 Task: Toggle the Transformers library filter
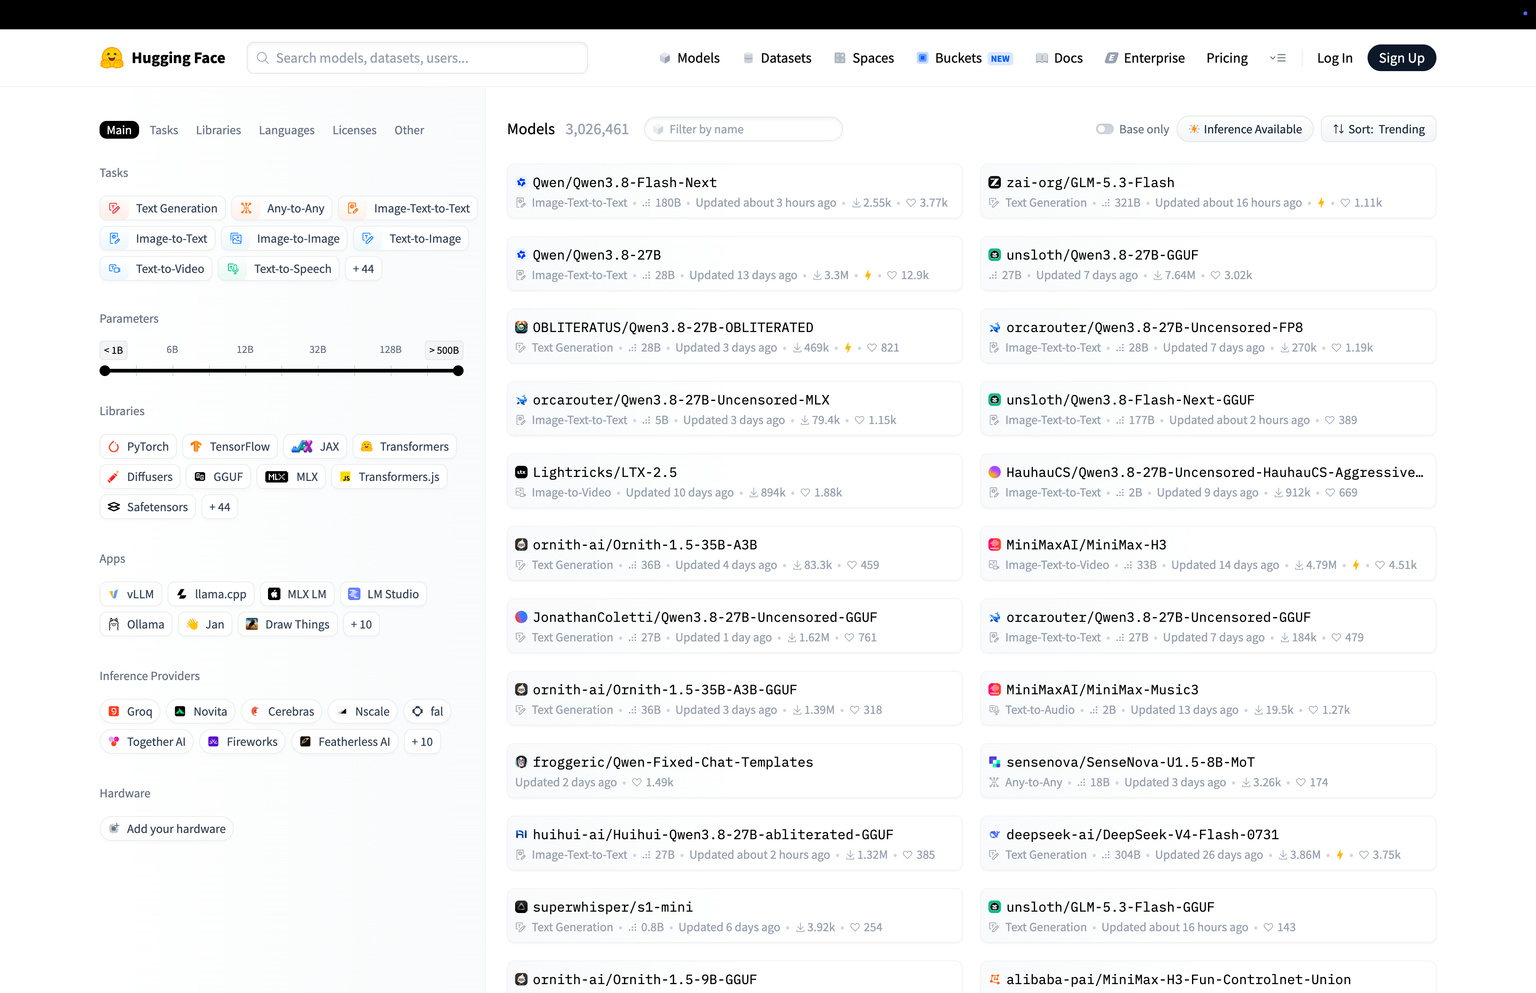click(404, 447)
